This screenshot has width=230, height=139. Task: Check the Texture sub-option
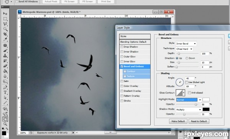tap(125, 76)
